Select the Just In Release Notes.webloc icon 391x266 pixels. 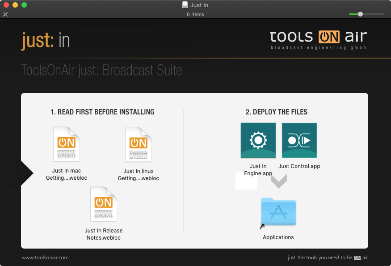tap(104, 204)
